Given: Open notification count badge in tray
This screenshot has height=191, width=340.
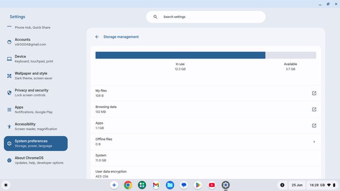Looking at the screenshot, I should 282,185.
